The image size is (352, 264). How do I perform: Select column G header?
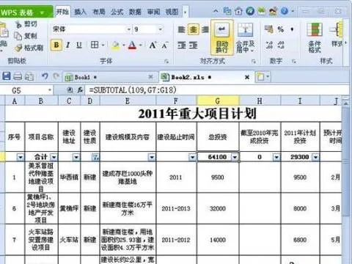218,100
